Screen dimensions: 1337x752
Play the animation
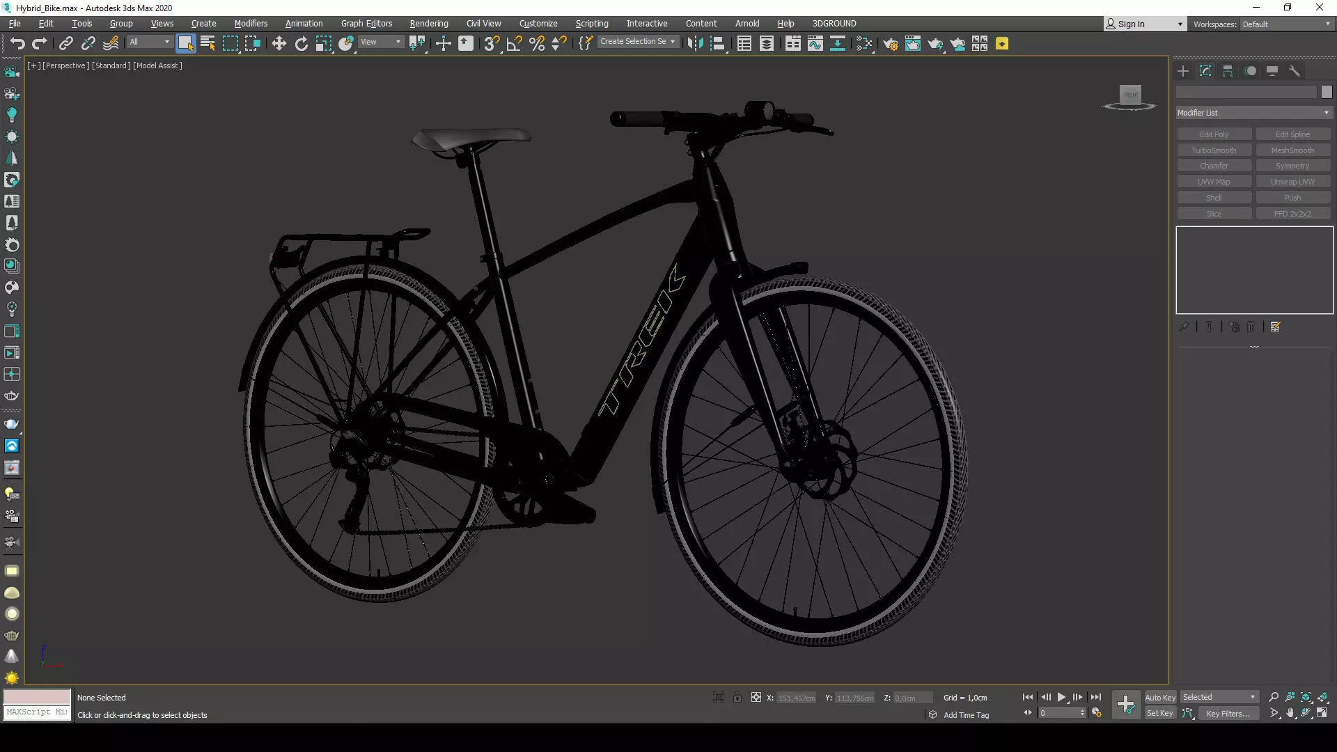pyautogui.click(x=1061, y=697)
